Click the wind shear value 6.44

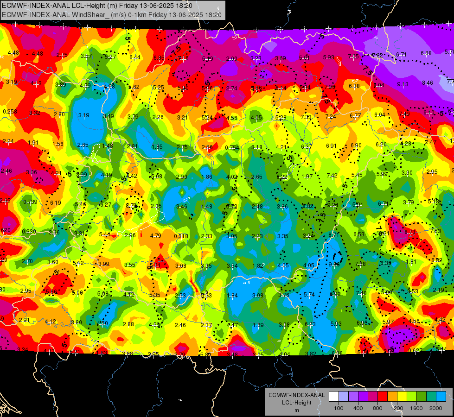[x=135, y=57]
